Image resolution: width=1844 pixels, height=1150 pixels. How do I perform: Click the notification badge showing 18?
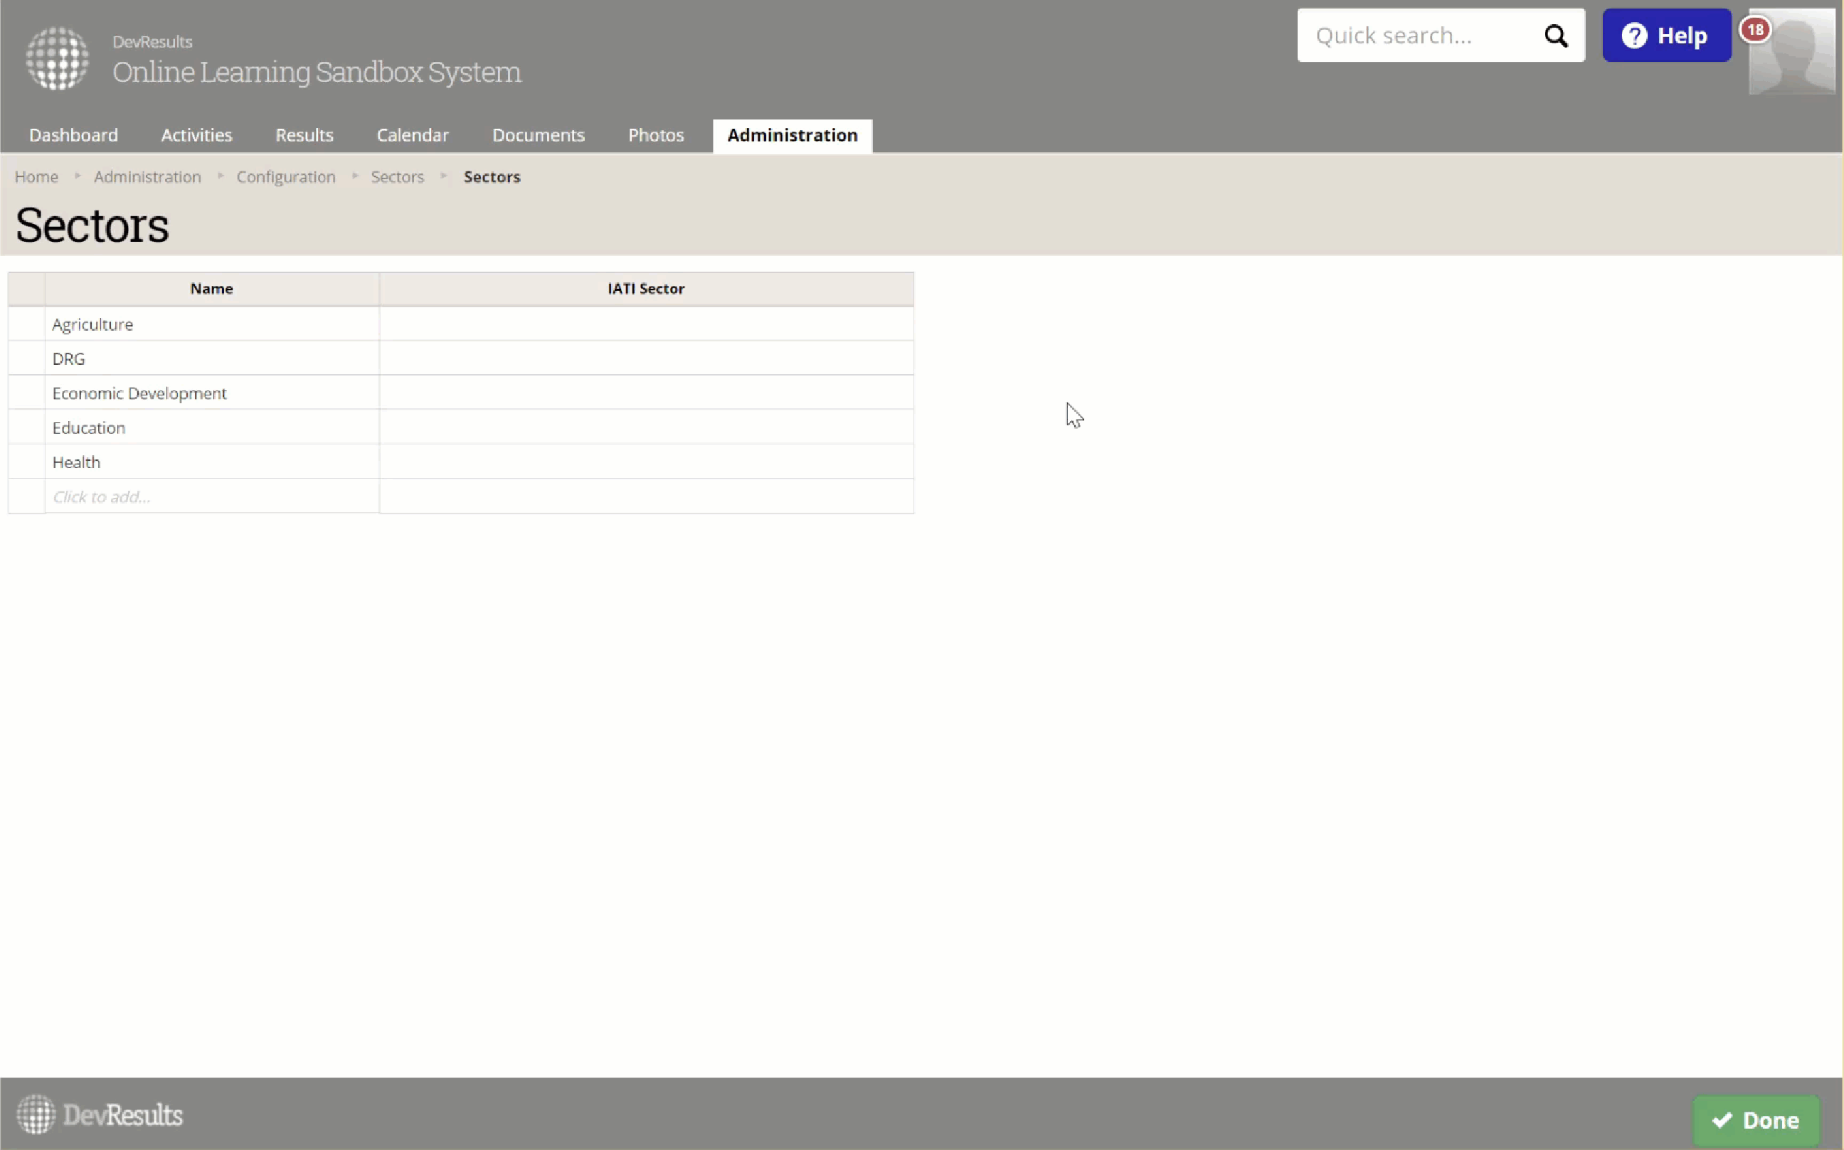1755,30
